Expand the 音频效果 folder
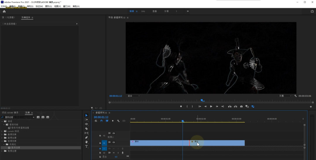This screenshot has width=316, height=160. click(x=2, y=135)
